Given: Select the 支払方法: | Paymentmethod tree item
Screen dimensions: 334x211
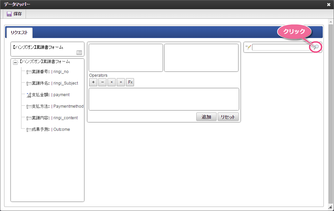Looking at the screenshot, I should 57,106.
